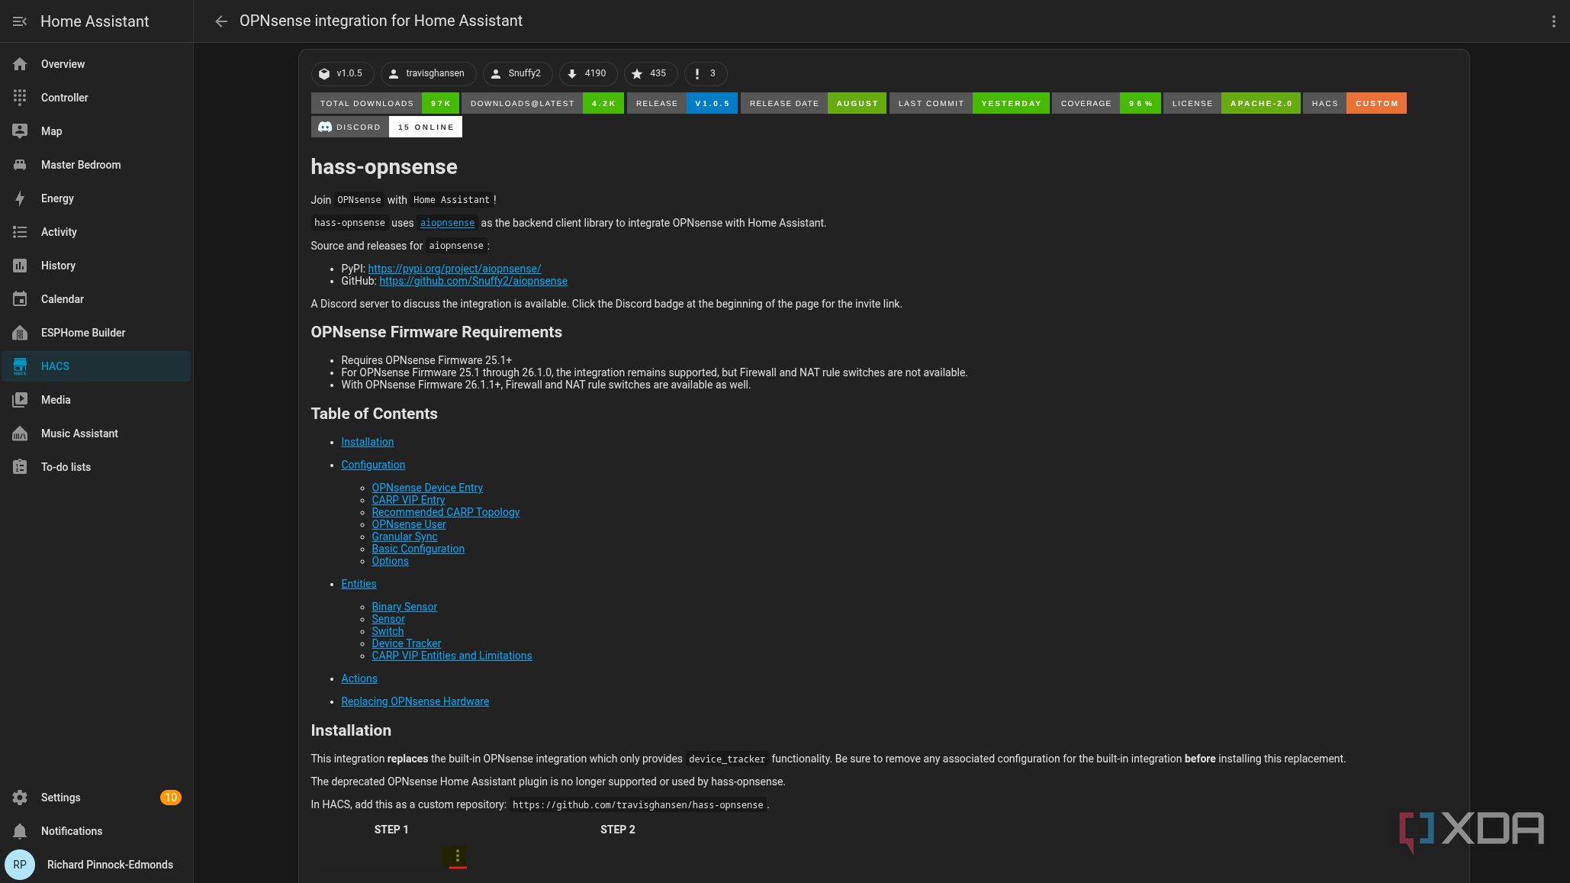
Task: Click the Coverage 96% badge
Action: 1107,103
